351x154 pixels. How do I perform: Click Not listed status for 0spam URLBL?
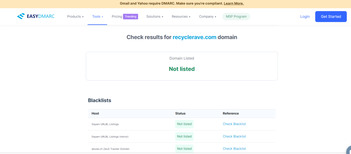(184, 124)
